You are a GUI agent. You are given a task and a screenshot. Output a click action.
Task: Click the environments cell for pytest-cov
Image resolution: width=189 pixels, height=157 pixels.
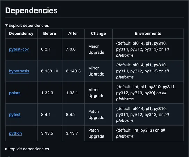click(x=148, y=49)
